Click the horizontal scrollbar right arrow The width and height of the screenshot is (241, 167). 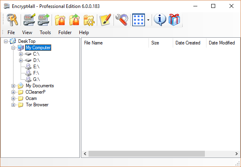click(x=237, y=154)
